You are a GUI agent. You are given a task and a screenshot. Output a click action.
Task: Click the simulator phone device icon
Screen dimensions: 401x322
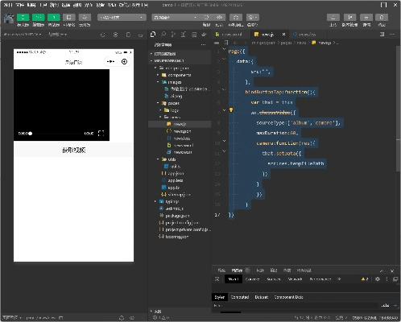[x=128, y=35]
